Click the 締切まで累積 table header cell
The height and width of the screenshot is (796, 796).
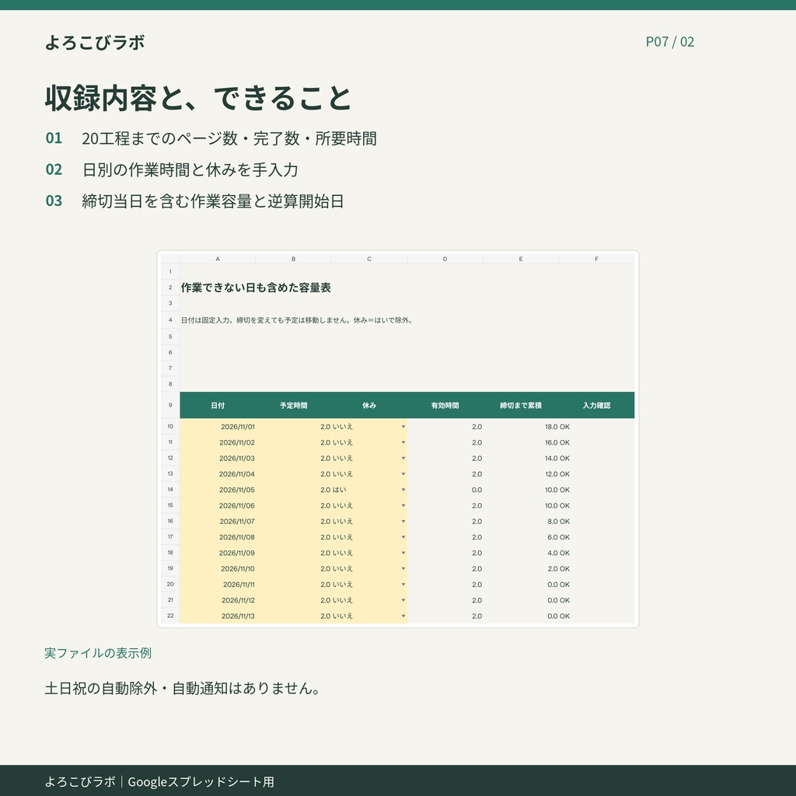(521, 405)
